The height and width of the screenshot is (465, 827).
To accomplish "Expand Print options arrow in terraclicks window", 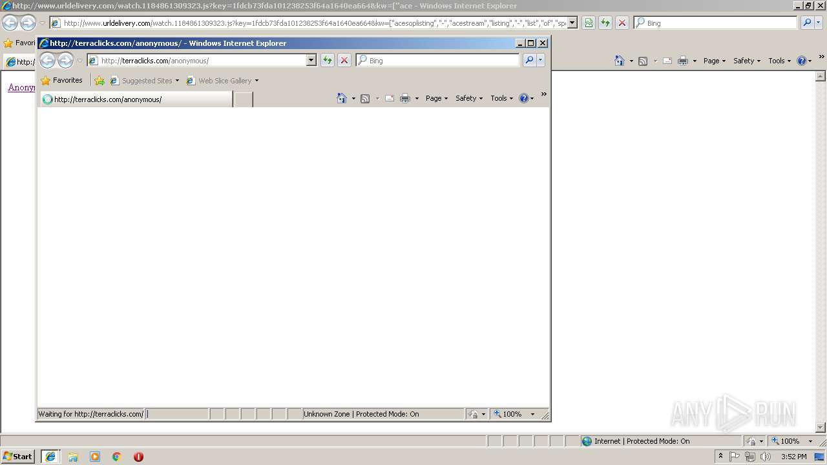I will (417, 98).
